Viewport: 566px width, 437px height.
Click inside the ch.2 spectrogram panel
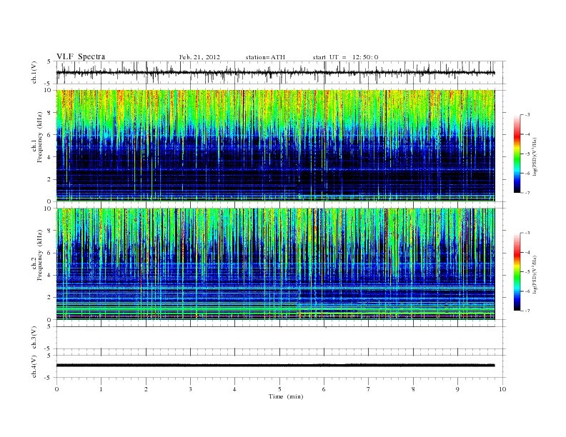pyautogui.click(x=275, y=264)
